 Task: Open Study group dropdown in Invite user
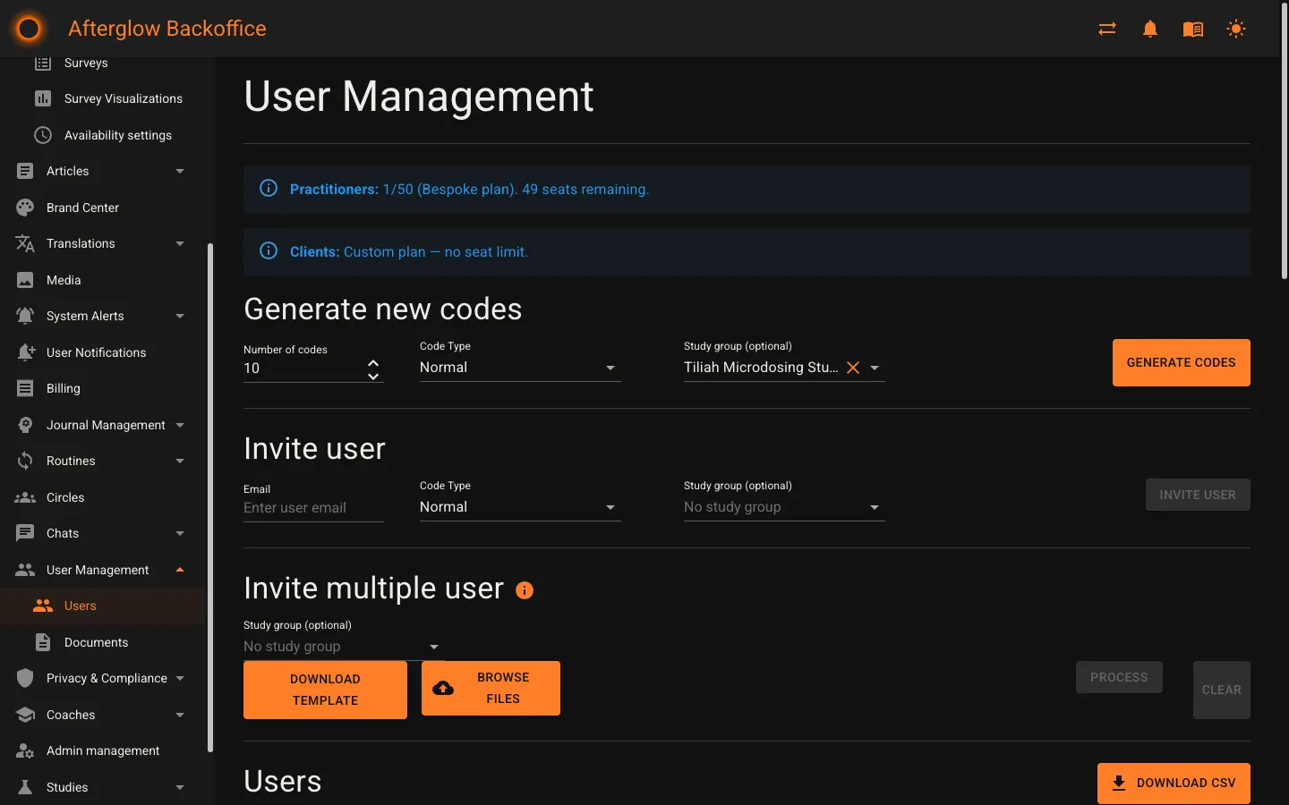pyautogui.click(x=784, y=507)
